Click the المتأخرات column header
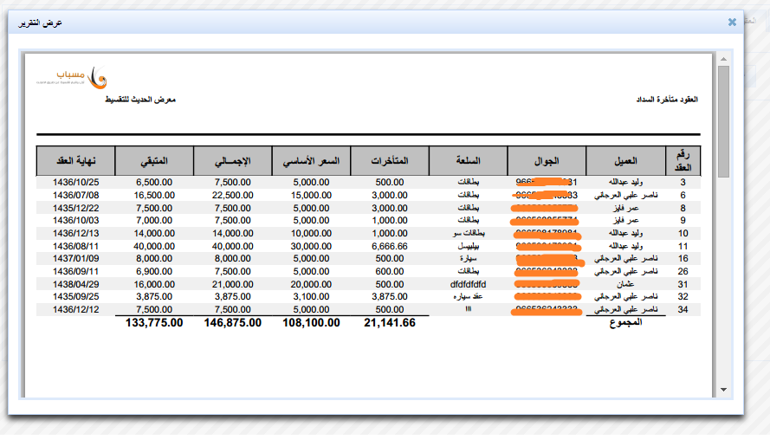 click(x=390, y=161)
